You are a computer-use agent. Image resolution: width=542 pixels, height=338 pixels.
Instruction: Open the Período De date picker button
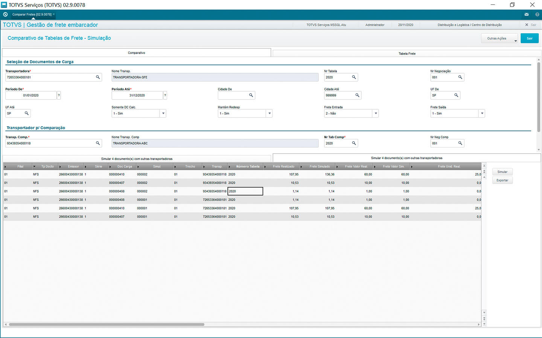59,95
